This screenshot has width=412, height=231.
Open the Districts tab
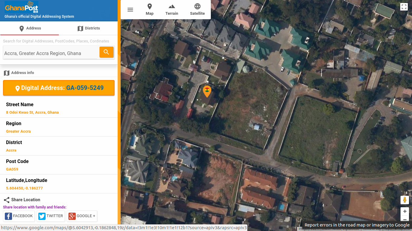88,28
